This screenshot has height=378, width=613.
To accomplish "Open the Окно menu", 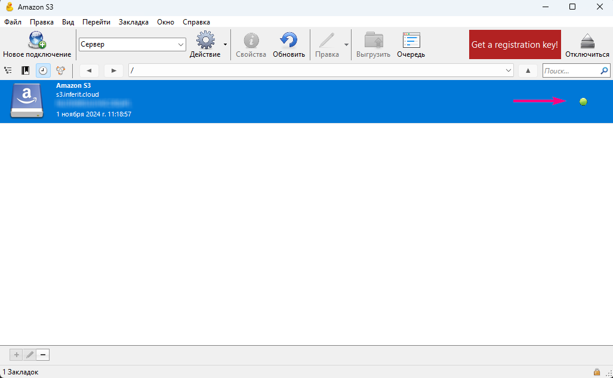I will [166, 22].
